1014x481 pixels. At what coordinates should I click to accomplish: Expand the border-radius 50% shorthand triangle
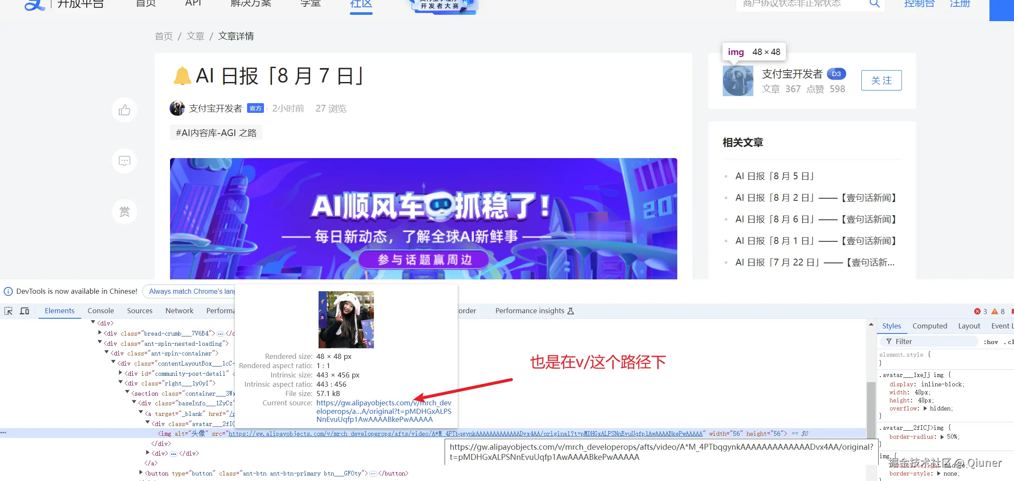pyautogui.click(x=942, y=437)
